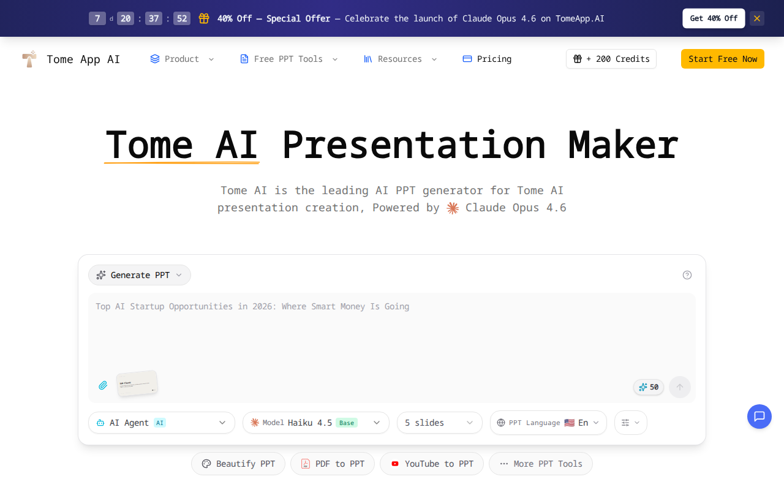Open the AI Agent dropdown
This screenshot has height=490, width=784.
162,423
